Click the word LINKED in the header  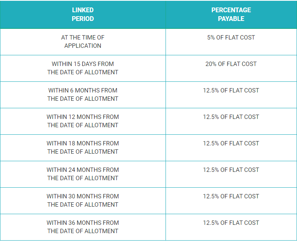[83, 10]
